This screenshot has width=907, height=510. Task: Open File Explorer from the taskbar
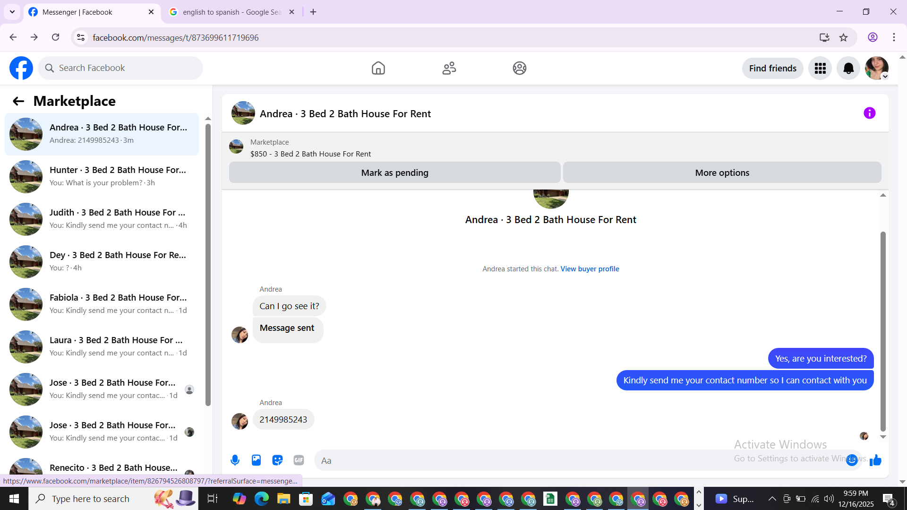(x=283, y=499)
